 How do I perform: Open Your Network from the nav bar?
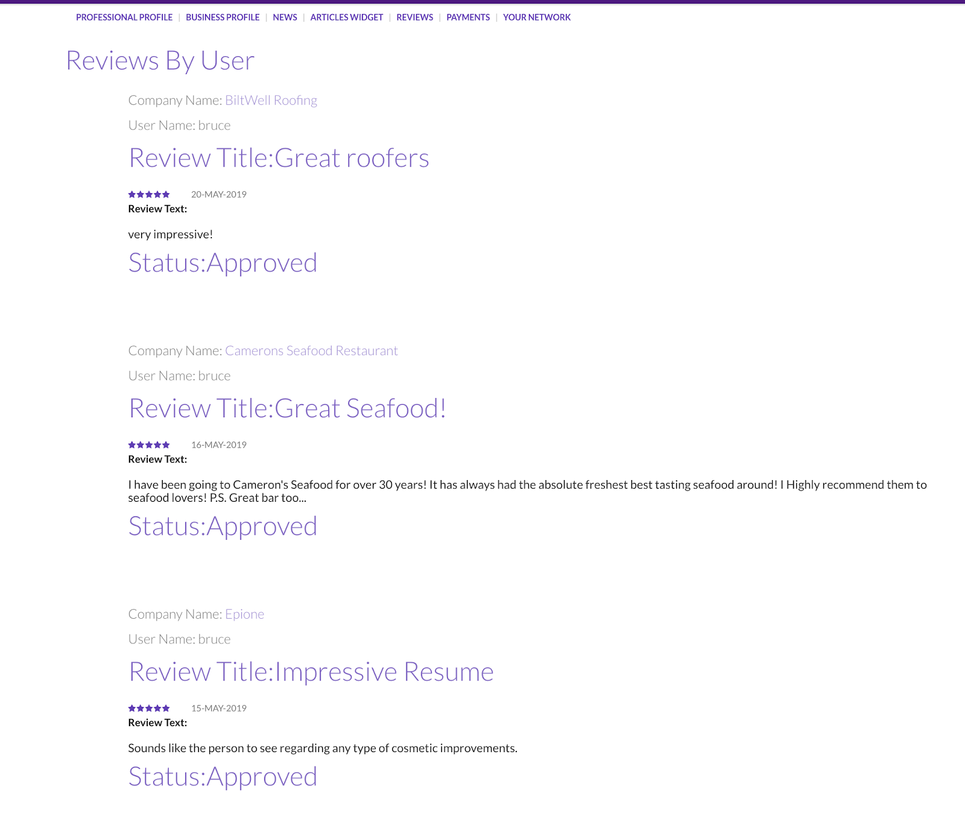point(537,17)
